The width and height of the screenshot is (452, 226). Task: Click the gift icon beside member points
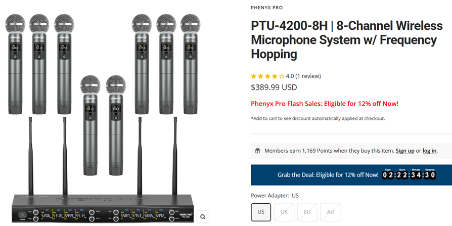(x=257, y=151)
